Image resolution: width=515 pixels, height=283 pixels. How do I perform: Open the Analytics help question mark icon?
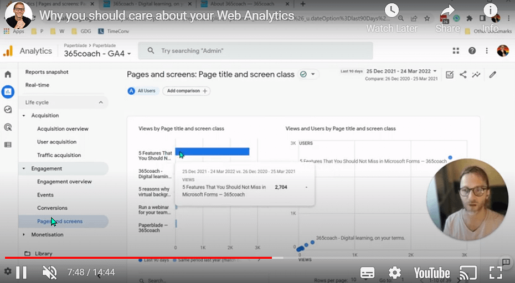(472, 50)
